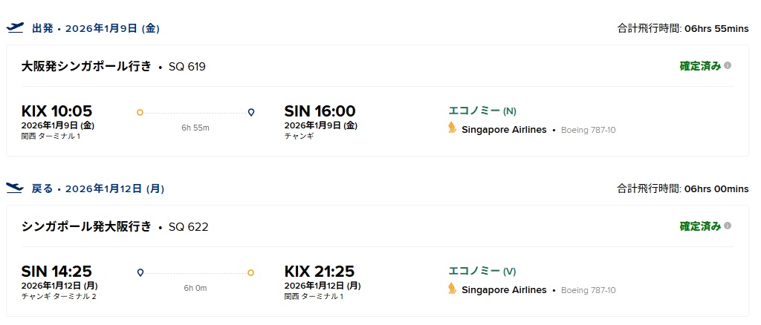
Task: Click the yellow origin circle on the SQ 619 route
Action: click(x=140, y=113)
